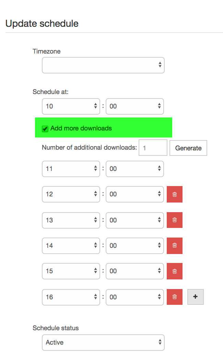Open the hour dropdown set to 11
The width and height of the screenshot is (223, 357).
[71, 169]
